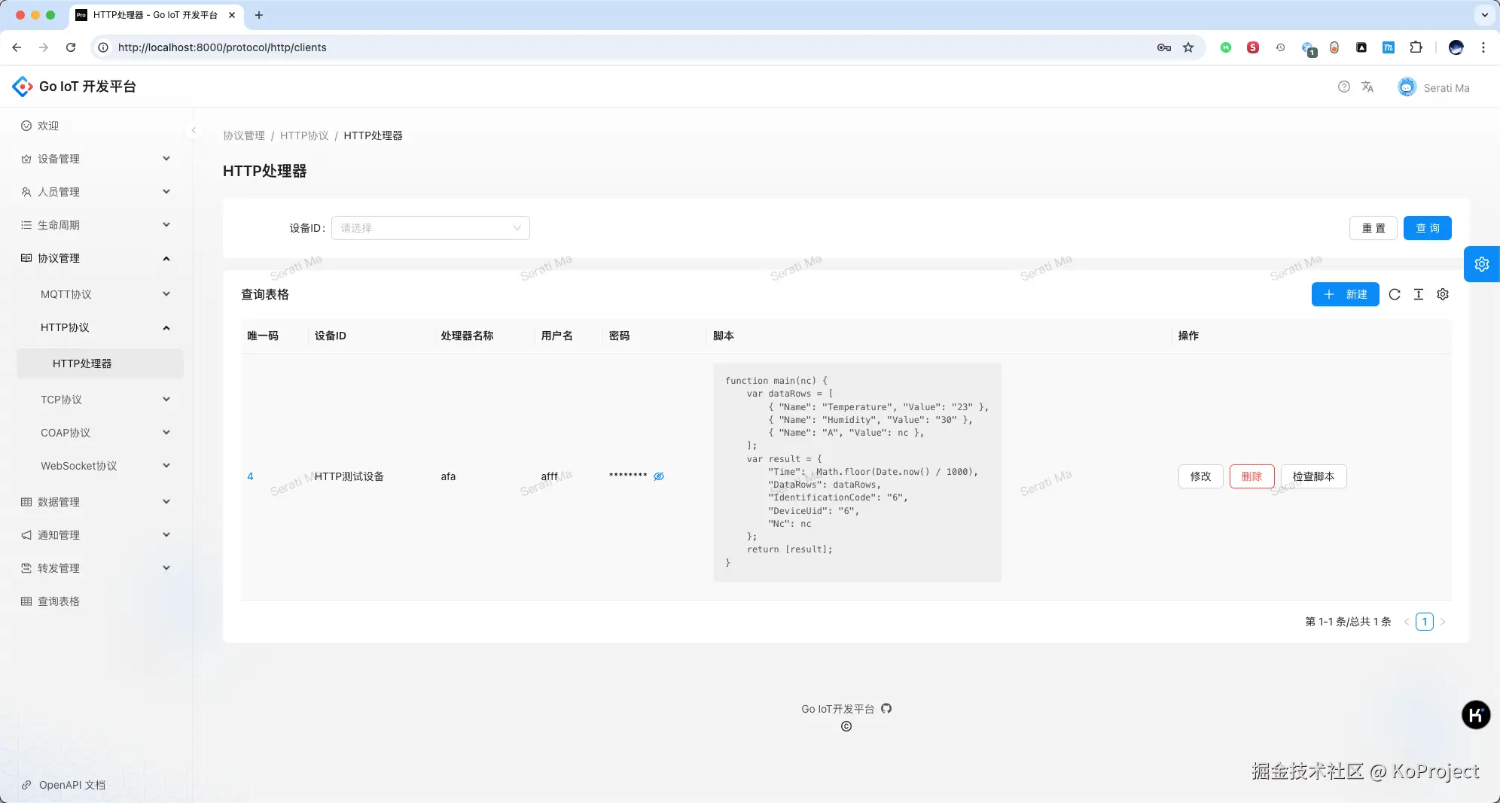Image resolution: width=1500 pixels, height=803 pixels.
Task: Reload the table with the refresh icon
Action: click(1395, 294)
